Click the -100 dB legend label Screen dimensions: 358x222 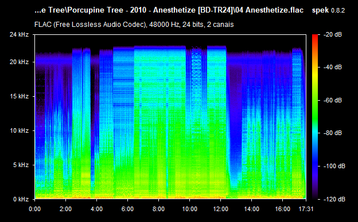coord(334,166)
